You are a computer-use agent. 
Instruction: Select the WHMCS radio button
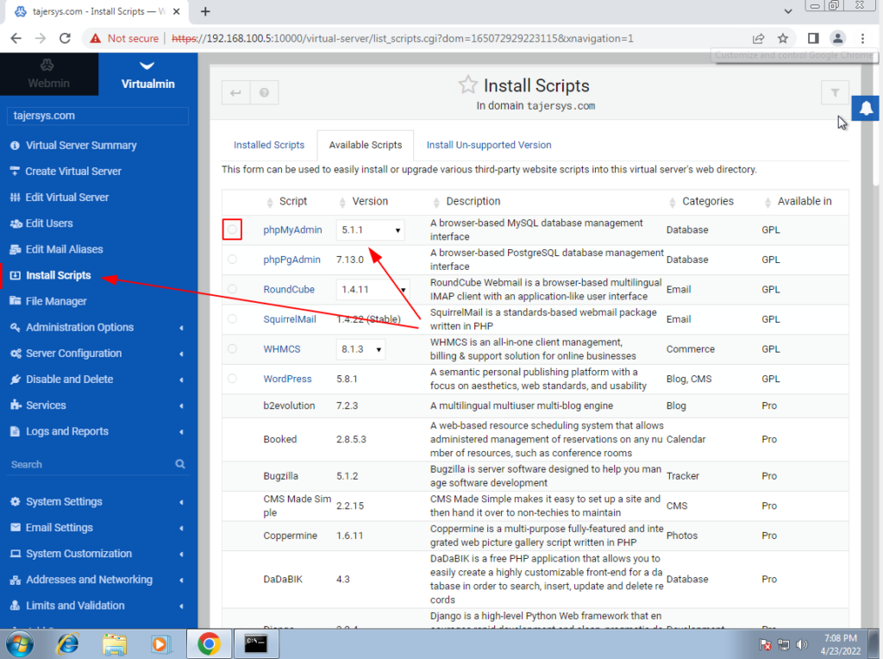point(232,348)
